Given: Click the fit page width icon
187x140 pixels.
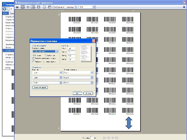Looking at the screenshot, I should [44, 7].
